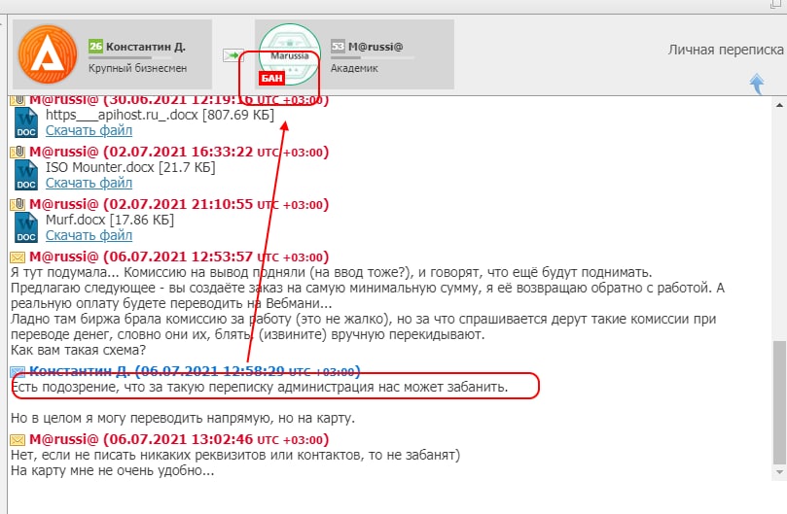Click message header M@russi@ 02.07.2021 21:10:55
This screenshot has width=787, height=514.
tap(179, 205)
